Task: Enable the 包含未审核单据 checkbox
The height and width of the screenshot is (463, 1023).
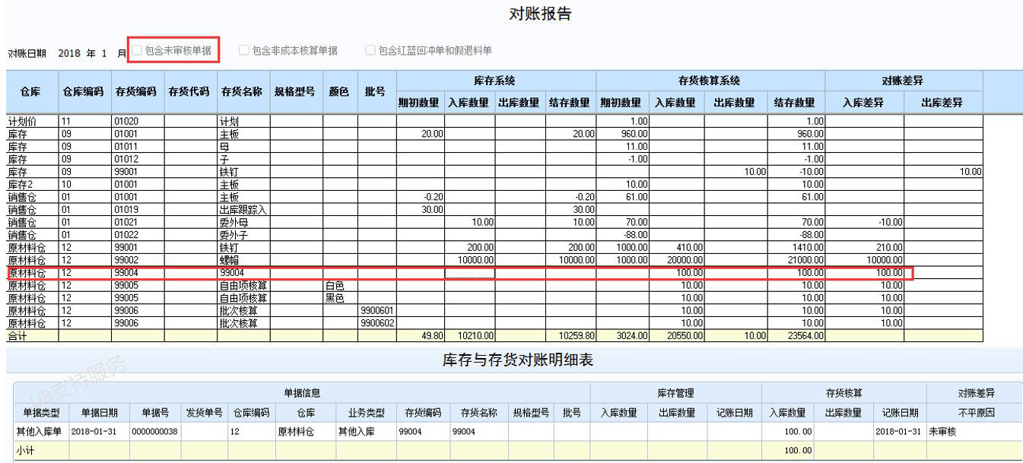Action: tap(138, 51)
